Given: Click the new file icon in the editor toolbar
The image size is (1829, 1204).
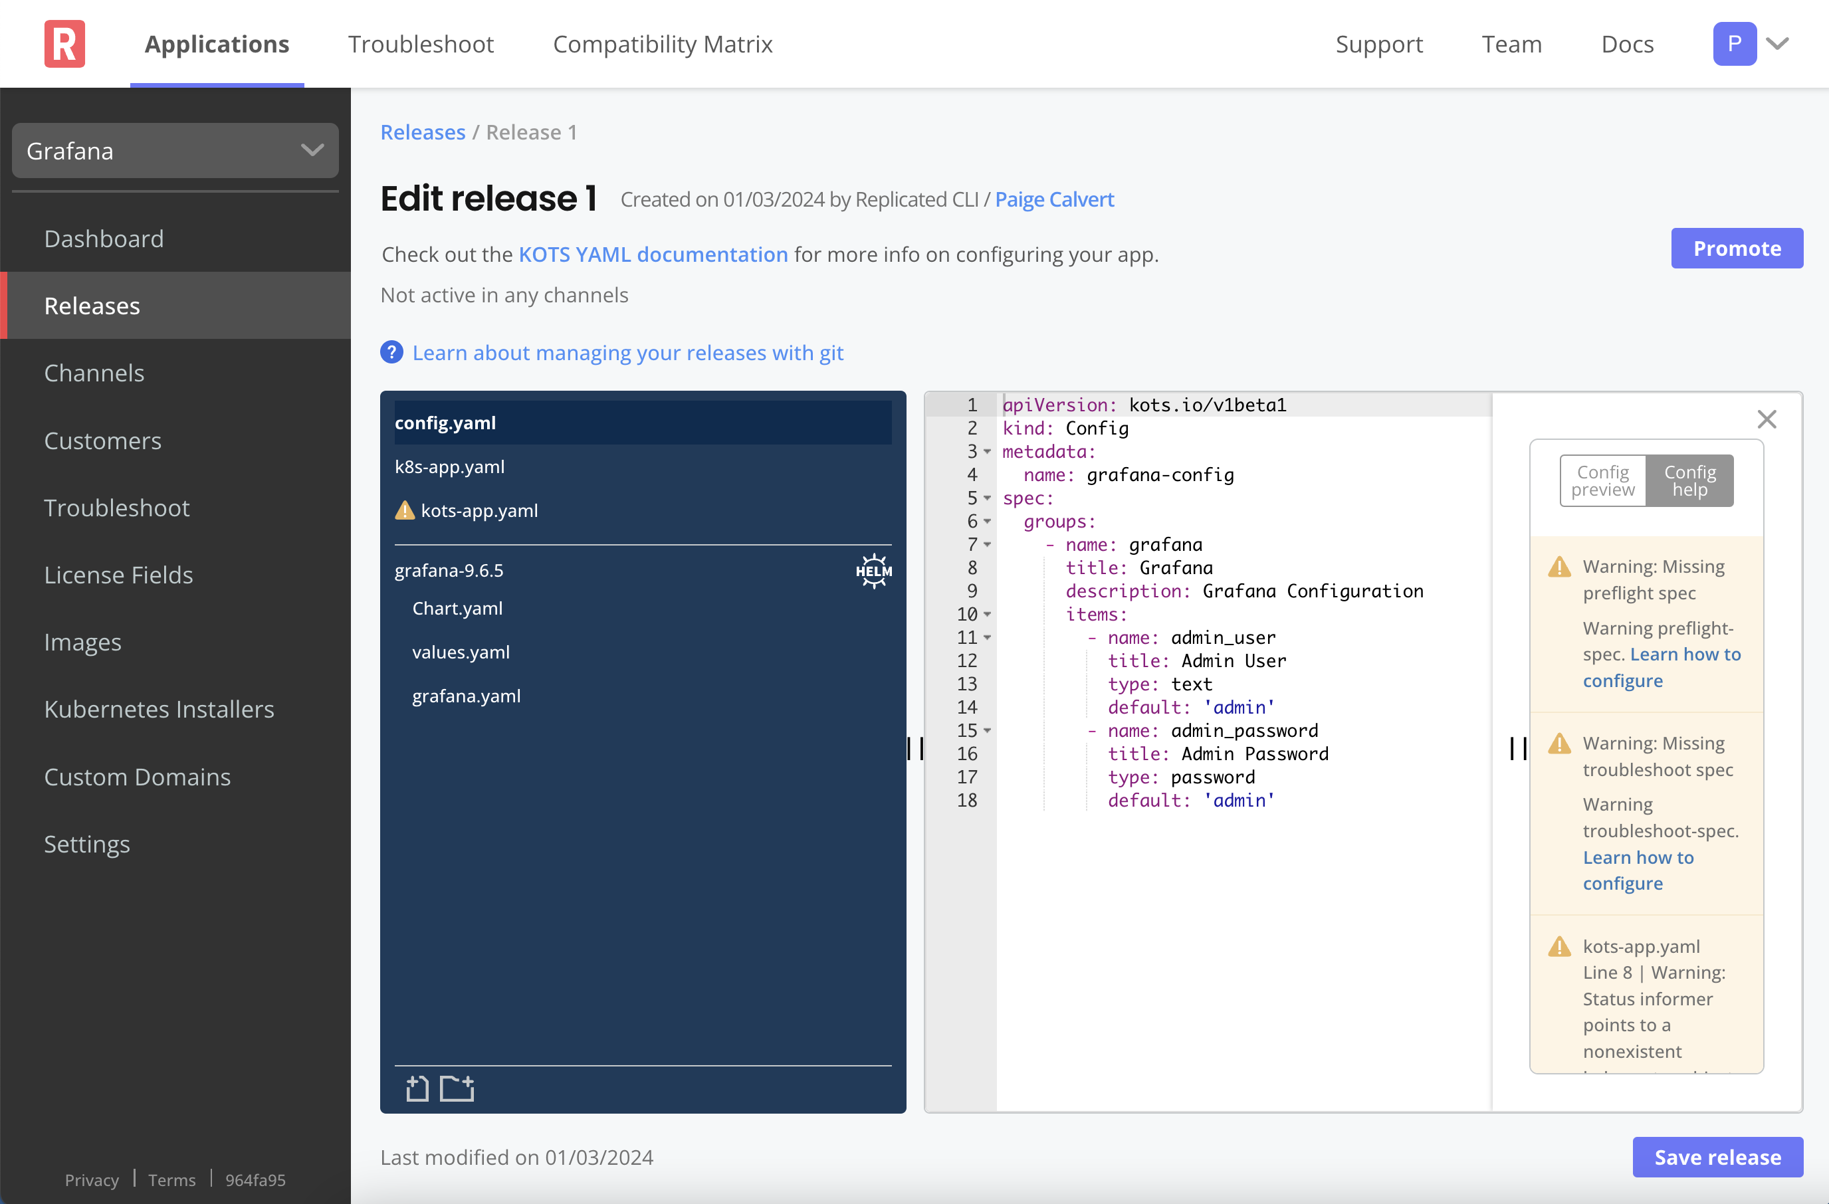Looking at the screenshot, I should pyautogui.click(x=417, y=1087).
